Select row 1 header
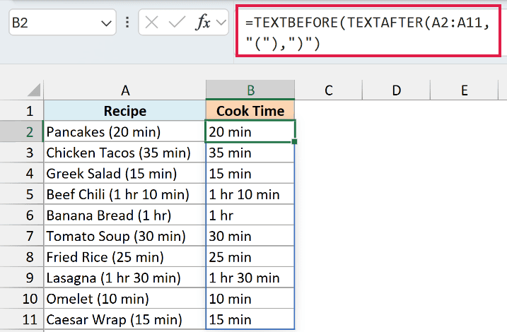 22,111
